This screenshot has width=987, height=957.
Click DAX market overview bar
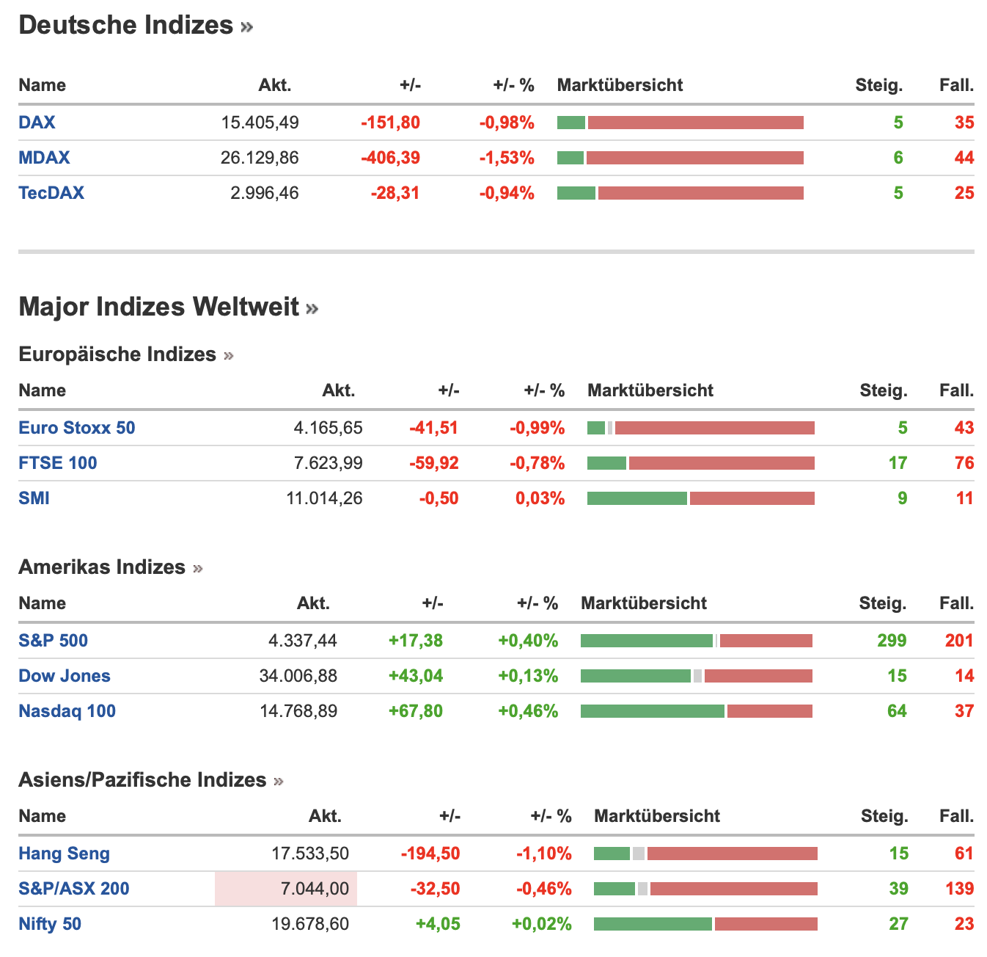coord(680,123)
